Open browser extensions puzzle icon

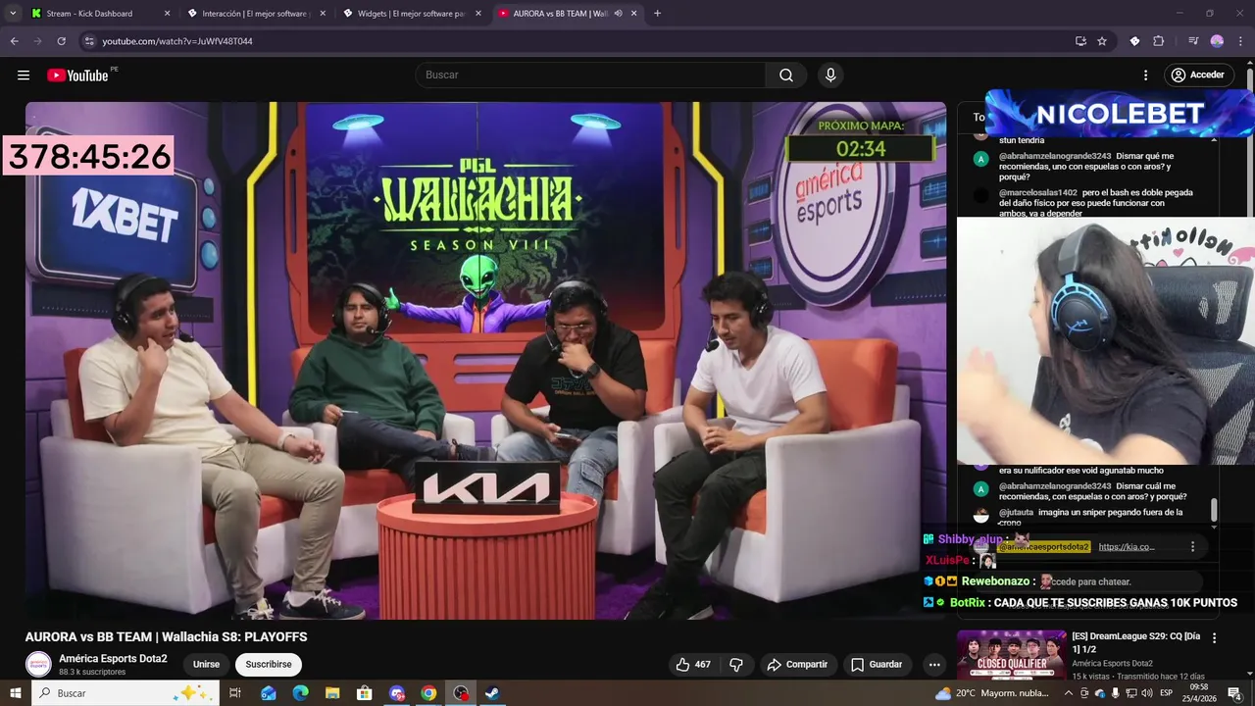(1158, 41)
